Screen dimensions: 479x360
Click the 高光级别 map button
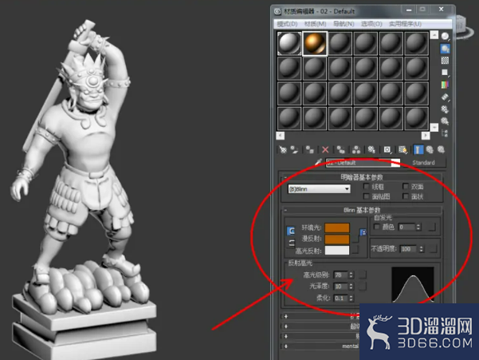tap(363, 275)
